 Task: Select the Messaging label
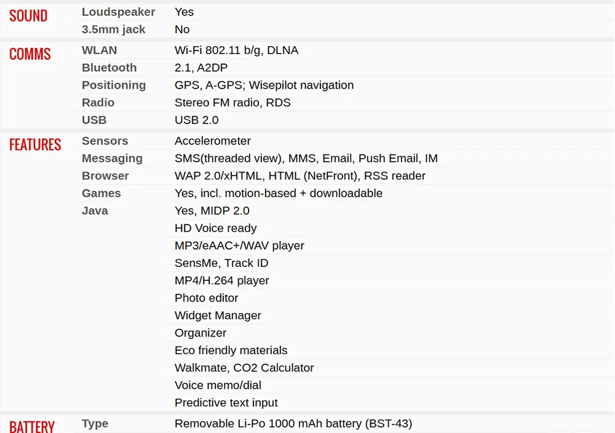point(112,159)
